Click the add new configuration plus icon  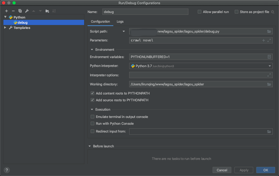(x=7, y=11)
